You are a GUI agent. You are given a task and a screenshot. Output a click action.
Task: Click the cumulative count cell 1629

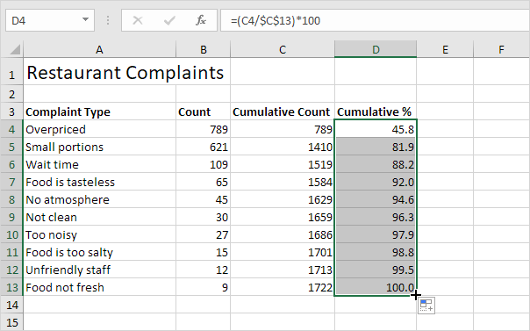click(x=283, y=199)
